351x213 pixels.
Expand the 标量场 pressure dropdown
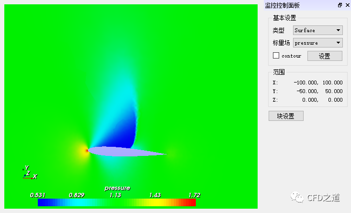(318, 43)
